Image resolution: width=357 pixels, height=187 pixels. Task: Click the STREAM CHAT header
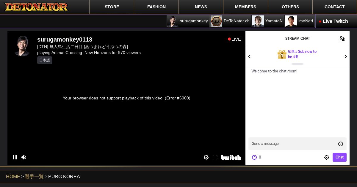click(x=297, y=39)
